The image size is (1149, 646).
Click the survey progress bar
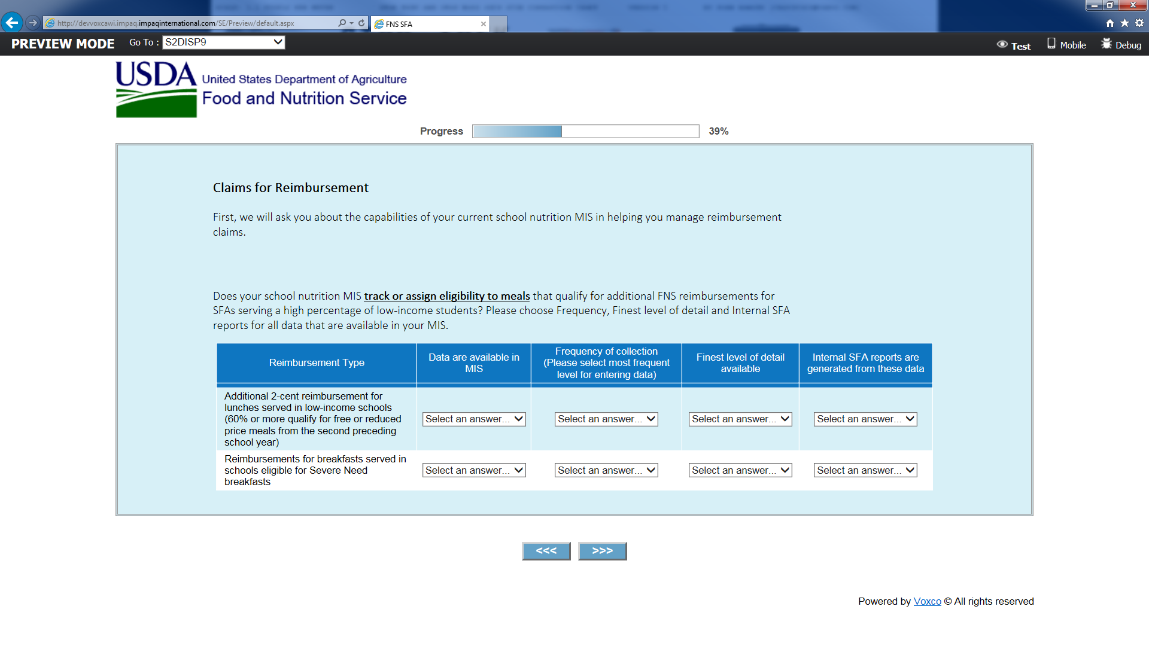(x=585, y=131)
